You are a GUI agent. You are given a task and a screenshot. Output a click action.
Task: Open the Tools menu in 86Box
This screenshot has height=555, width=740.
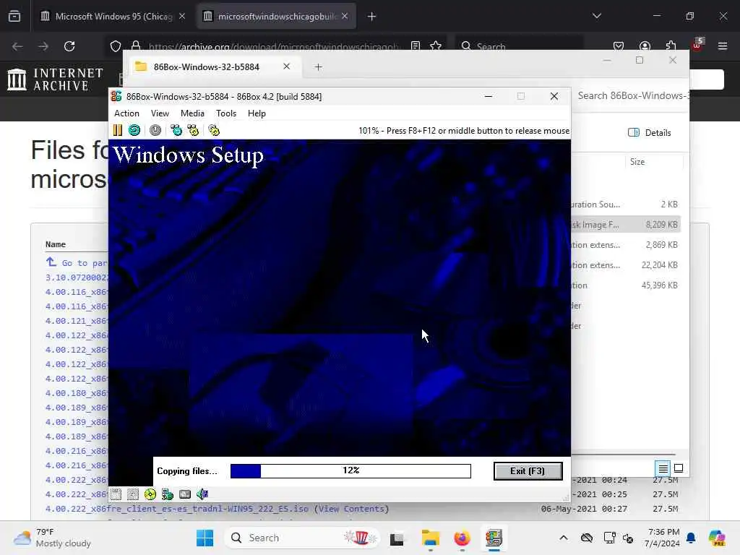(x=226, y=113)
